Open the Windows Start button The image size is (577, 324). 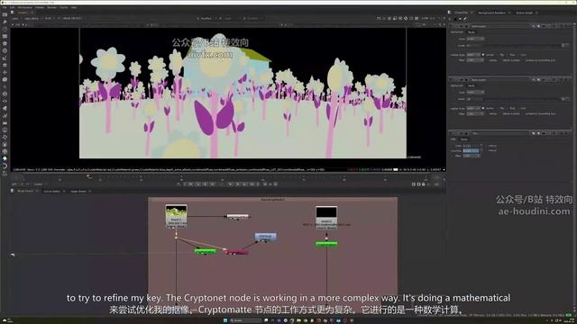coord(225,320)
